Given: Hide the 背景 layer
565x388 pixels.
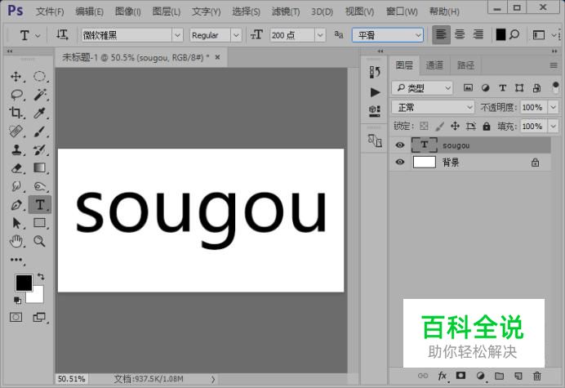Looking at the screenshot, I should tap(400, 163).
